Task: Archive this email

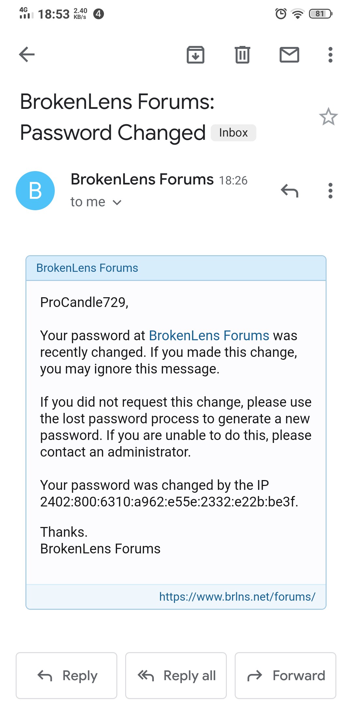Action: pyautogui.click(x=196, y=54)
